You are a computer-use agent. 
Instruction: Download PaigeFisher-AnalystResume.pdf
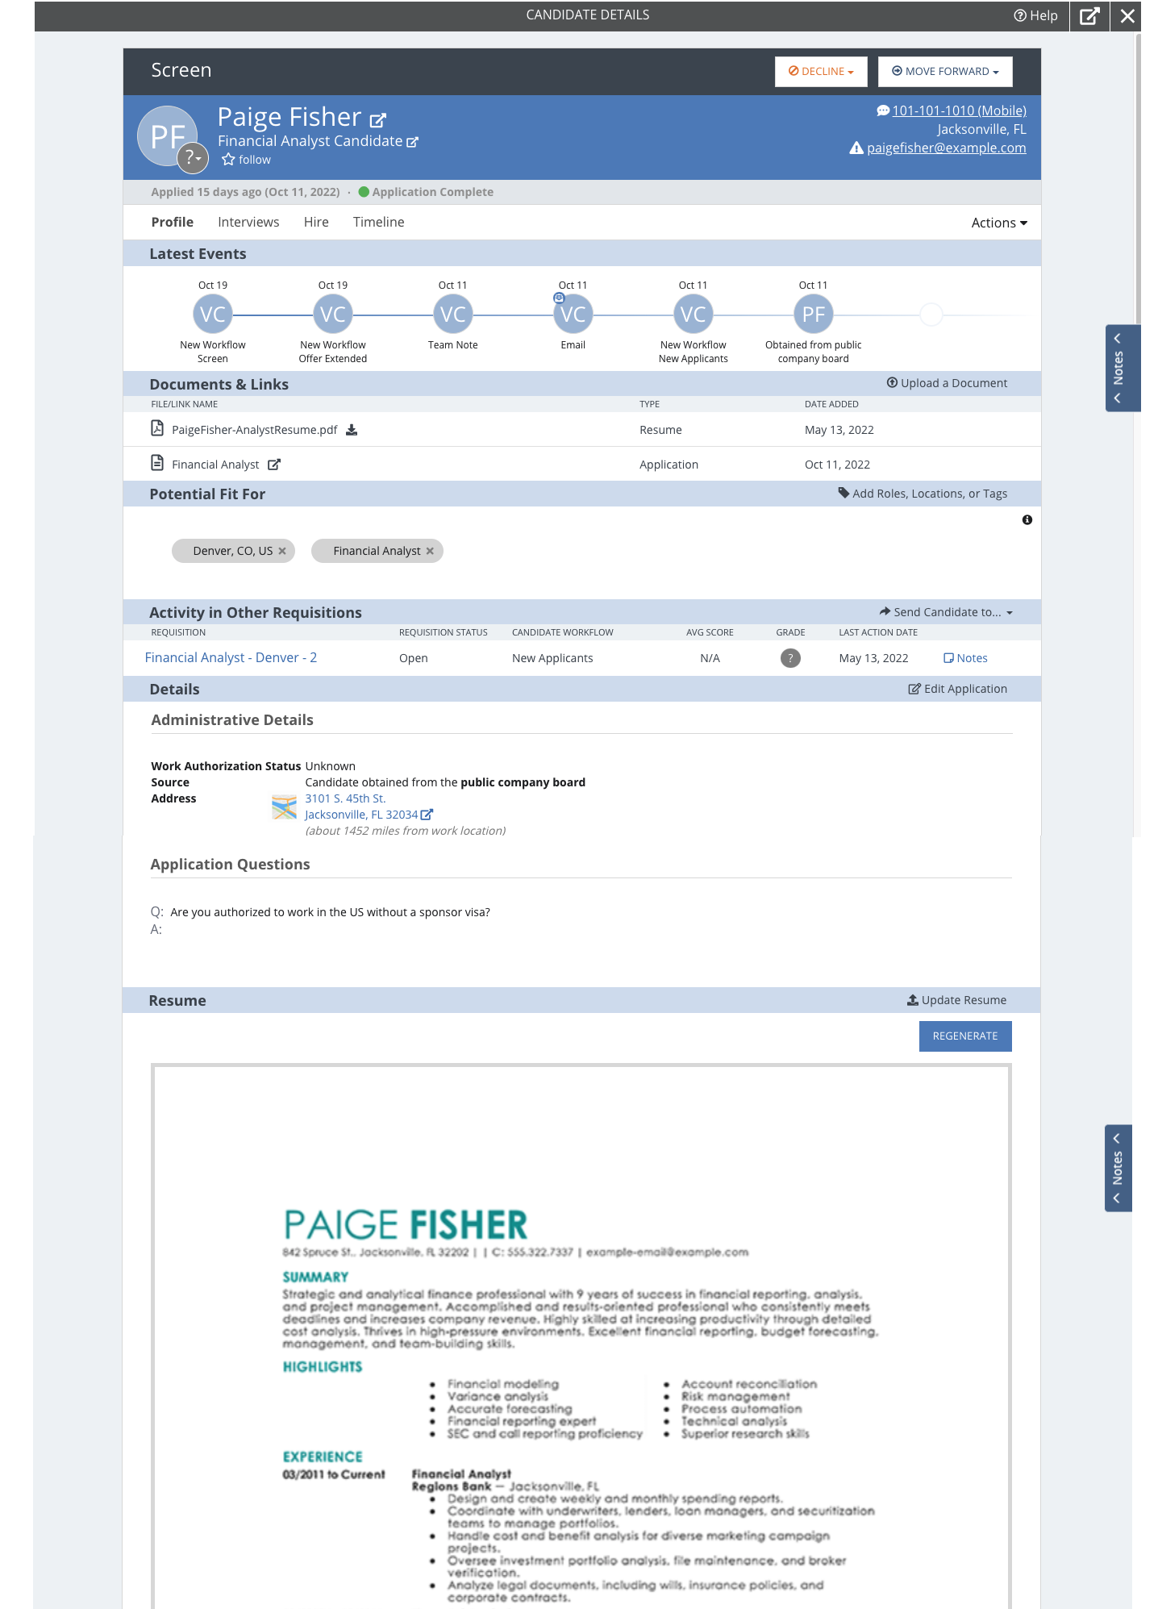352,430
